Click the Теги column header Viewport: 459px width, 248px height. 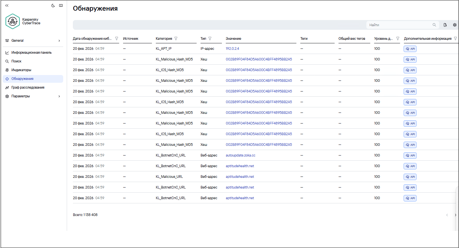point(304,38)
